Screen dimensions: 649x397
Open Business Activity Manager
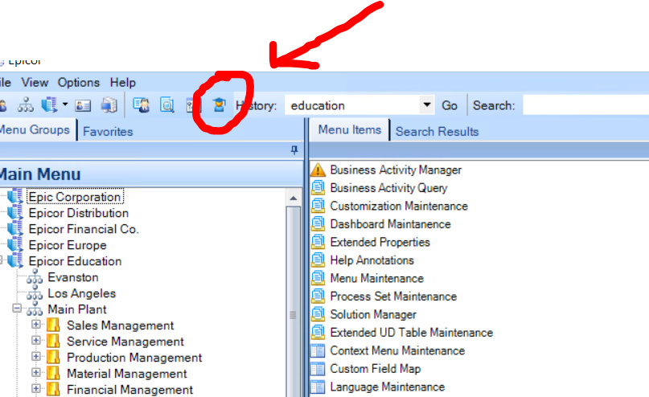pyautogui.click(x=396, y=170)
